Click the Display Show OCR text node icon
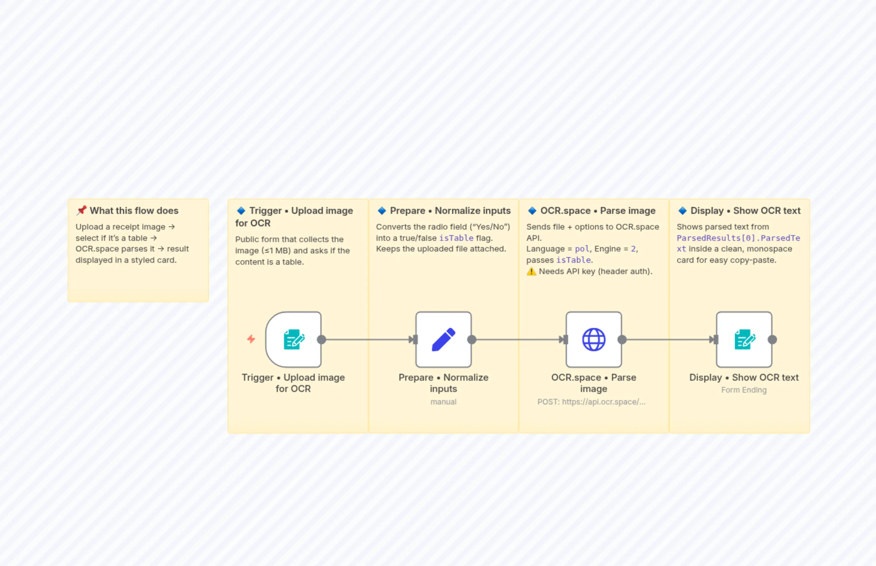 click(x=744, y=339)
